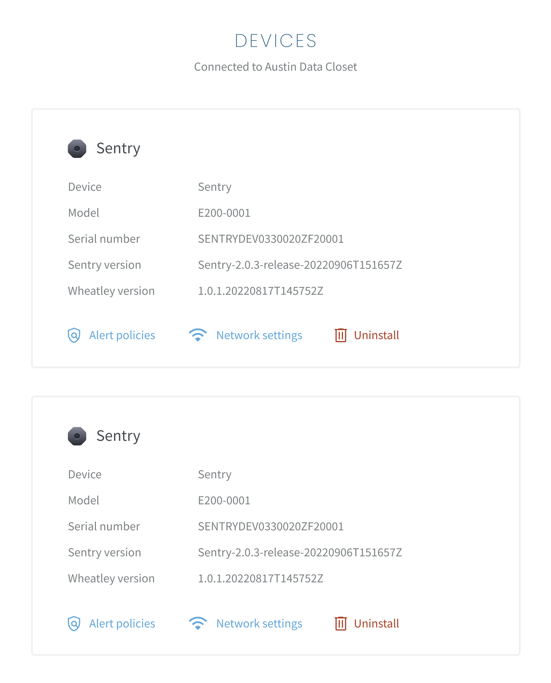This screenshot has width=551, height=683.
Task: Click the second card's model number E200-0001
Action: point(224,501)
